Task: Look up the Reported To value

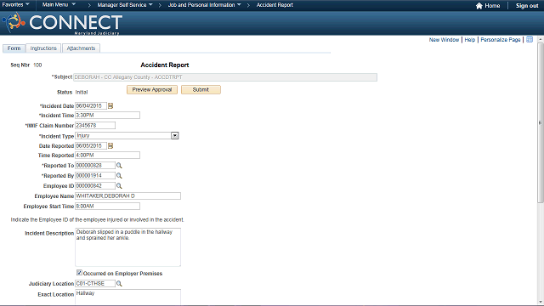Action: [119, 166]
